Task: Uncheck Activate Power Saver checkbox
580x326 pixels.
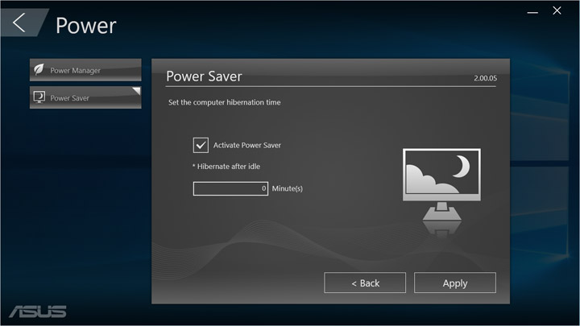Action: [x=201, y=145]
